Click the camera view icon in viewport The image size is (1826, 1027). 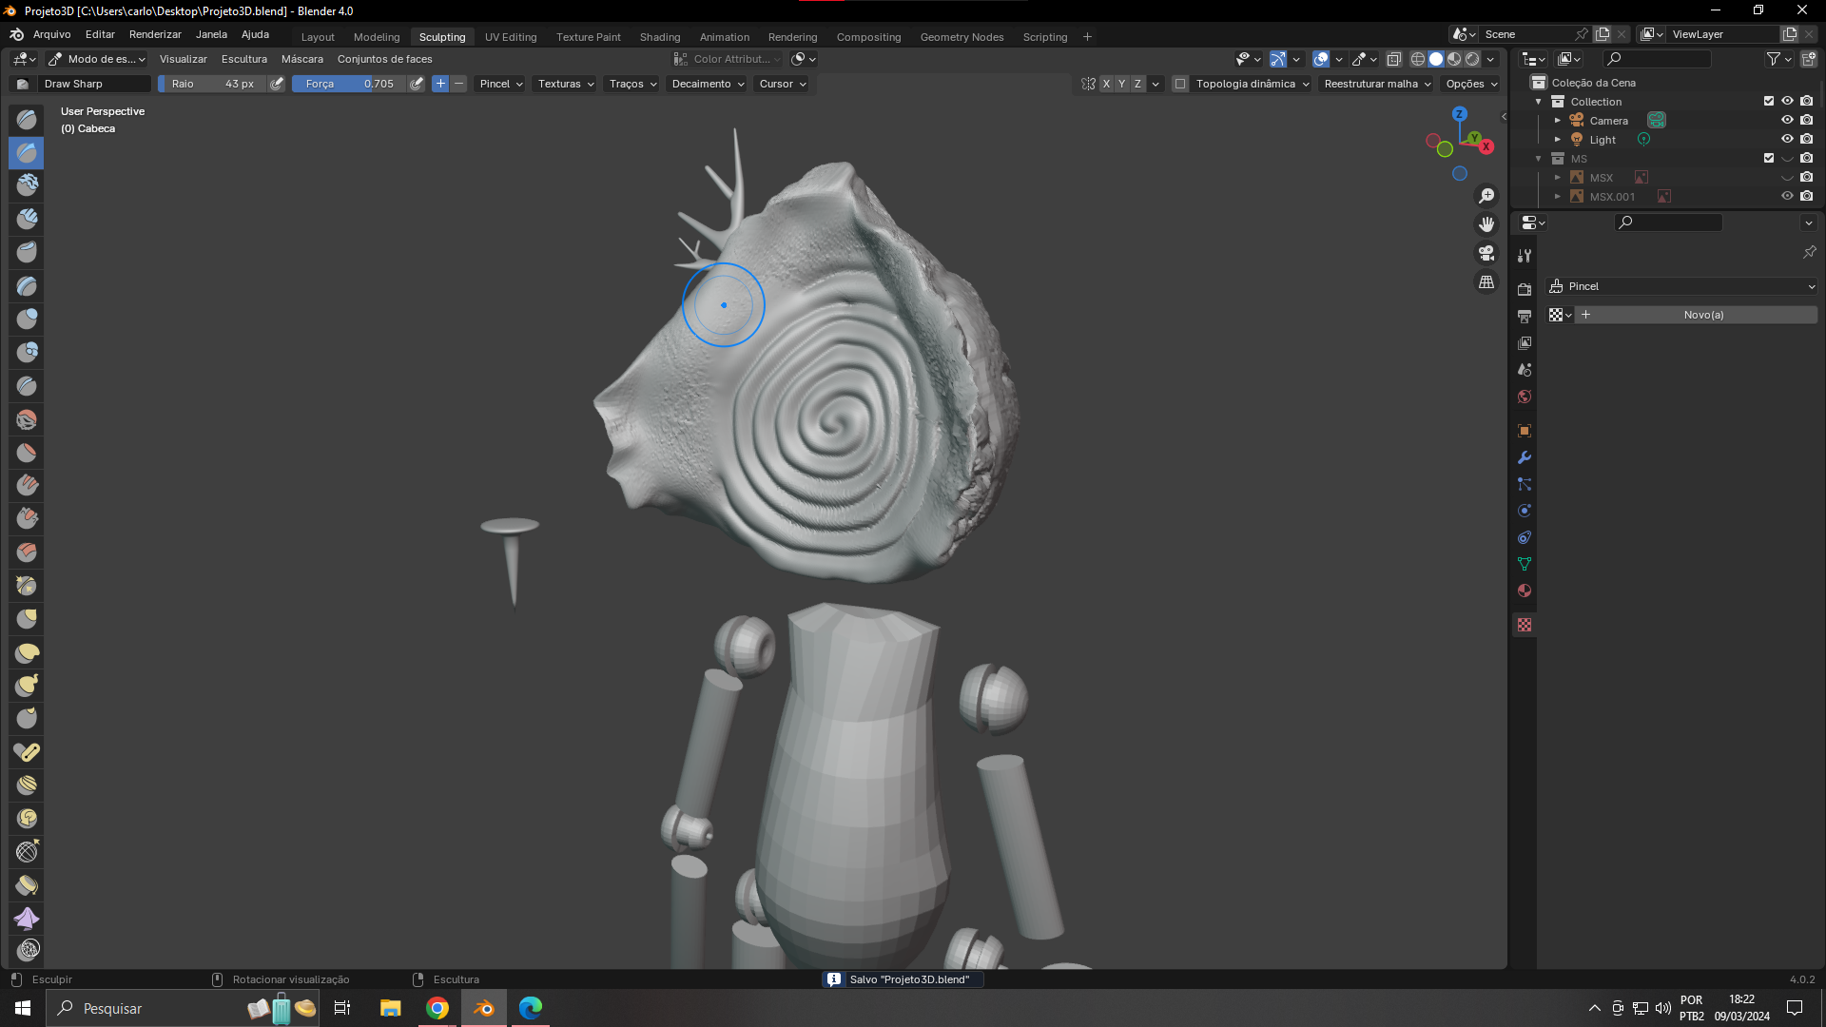1486,253
